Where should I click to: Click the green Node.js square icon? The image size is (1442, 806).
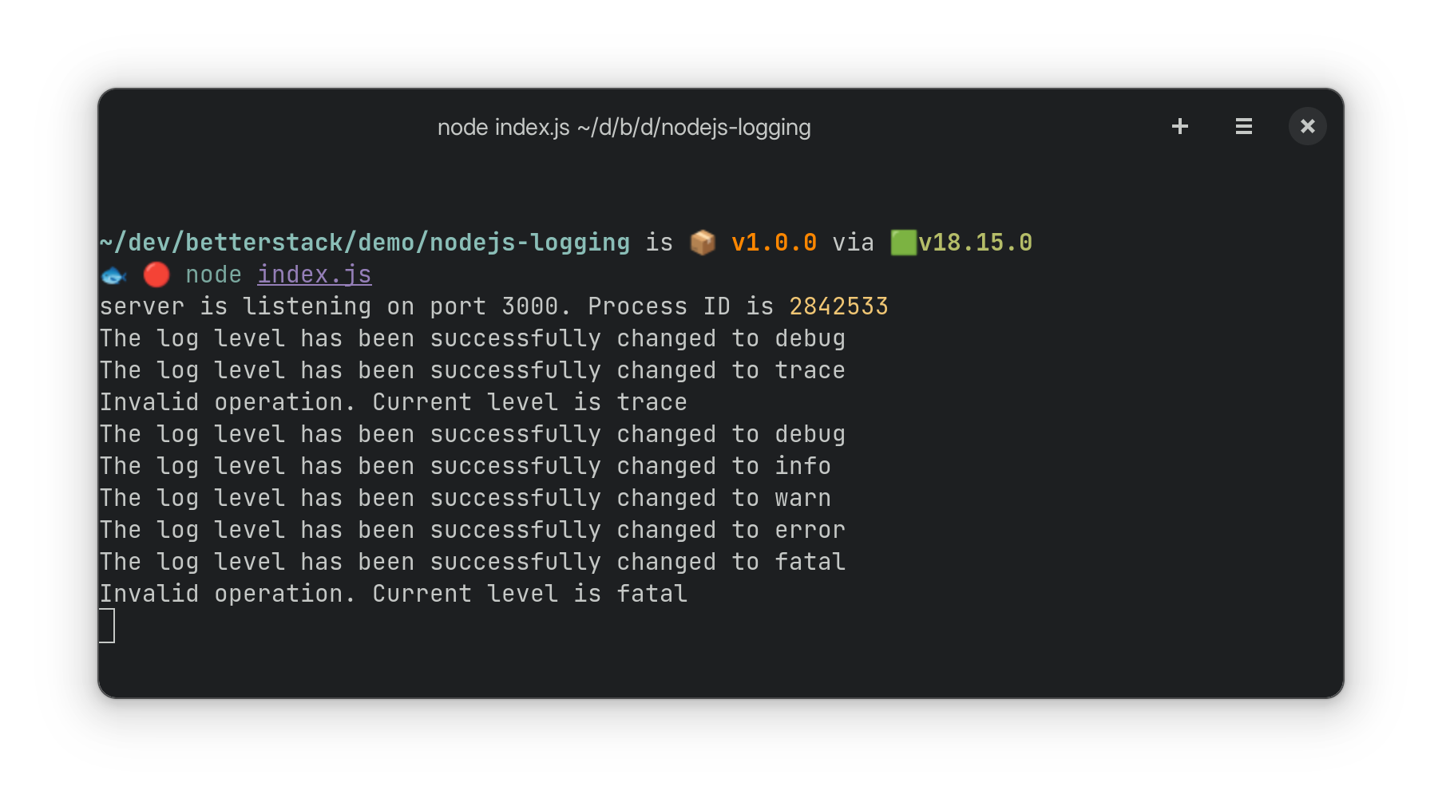(903, 242)
